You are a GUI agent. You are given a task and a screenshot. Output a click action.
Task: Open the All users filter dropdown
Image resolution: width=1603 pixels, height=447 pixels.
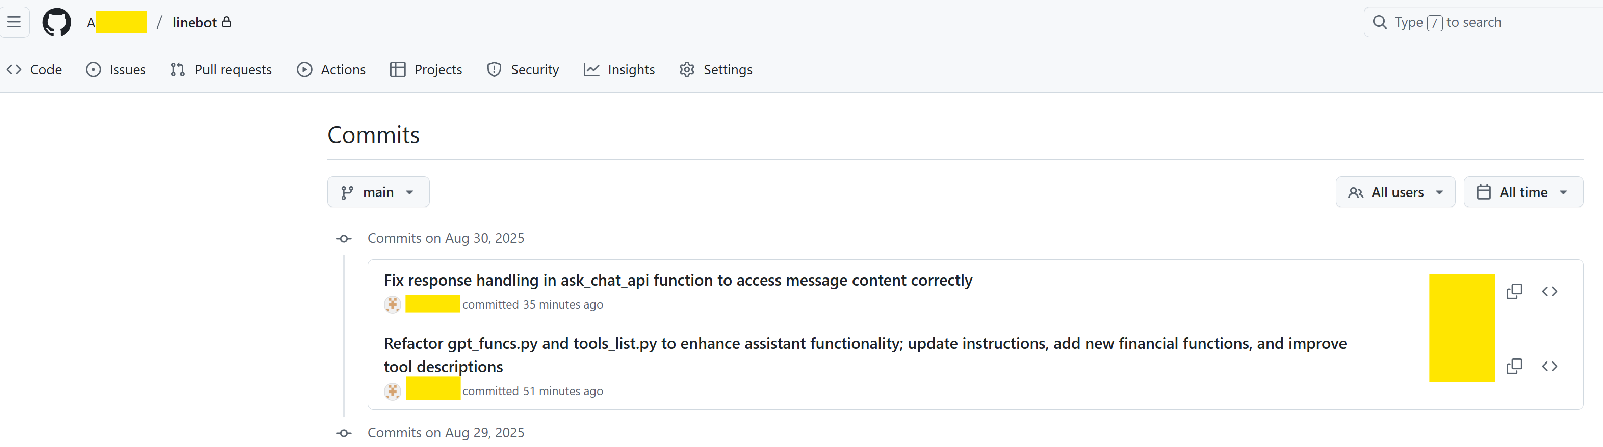pos(1394,192)
